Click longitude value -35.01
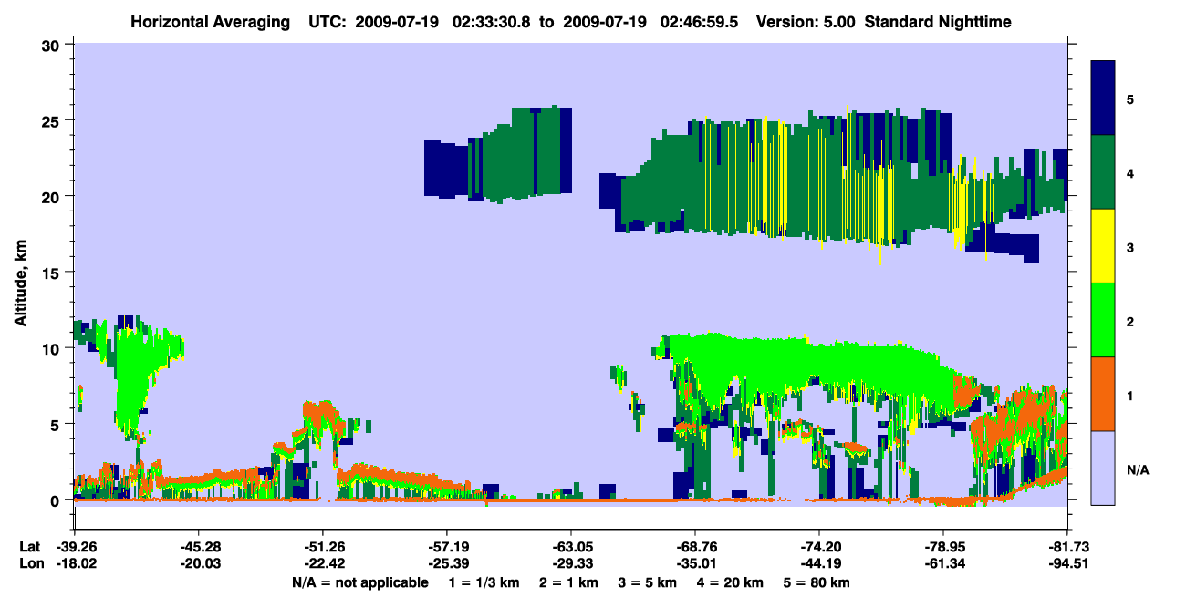 [x=695, y=563]
